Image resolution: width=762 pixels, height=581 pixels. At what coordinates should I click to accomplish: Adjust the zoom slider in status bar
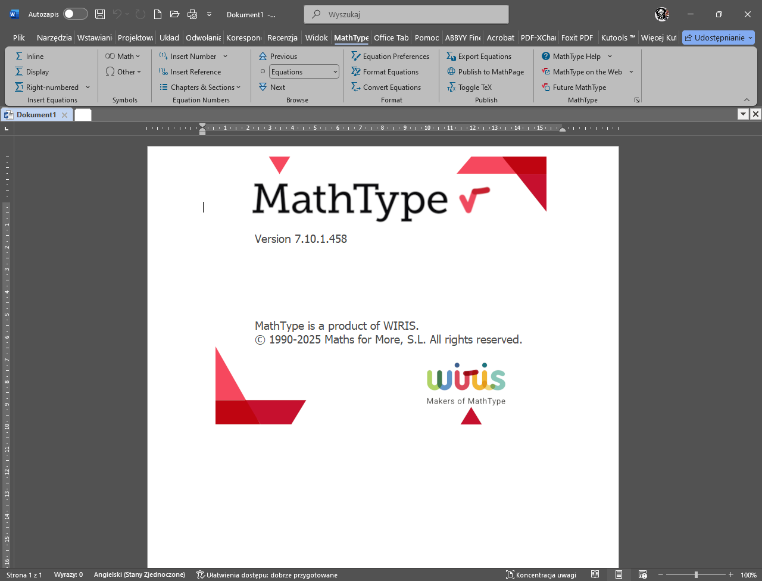[696, 574]
